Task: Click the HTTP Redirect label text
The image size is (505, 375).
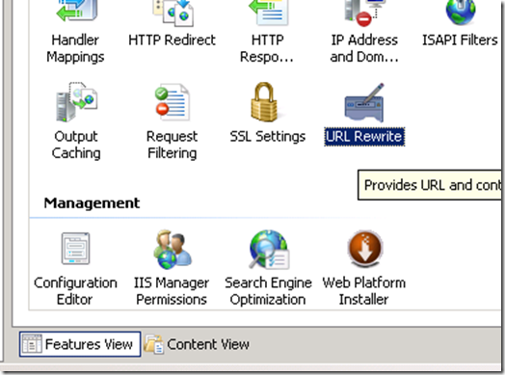Action: (x=172, y=40)
